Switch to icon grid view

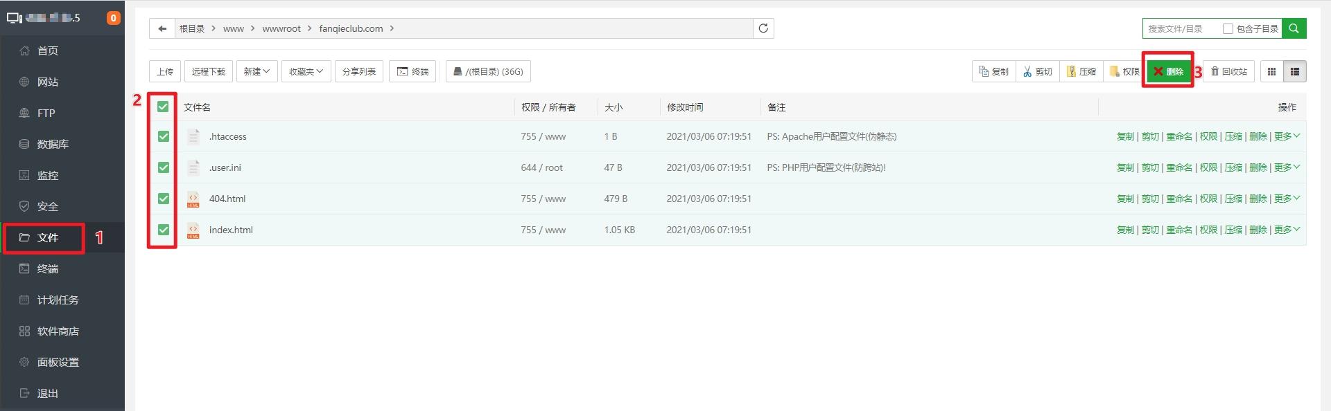1271,71
